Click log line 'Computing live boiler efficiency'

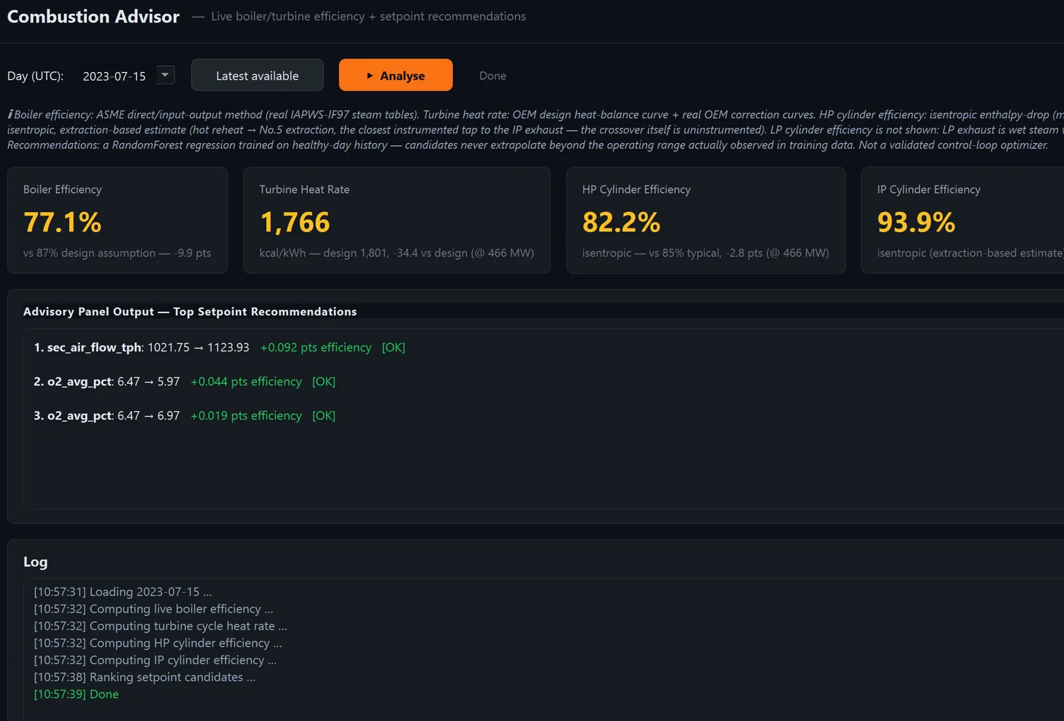point(153,609)
